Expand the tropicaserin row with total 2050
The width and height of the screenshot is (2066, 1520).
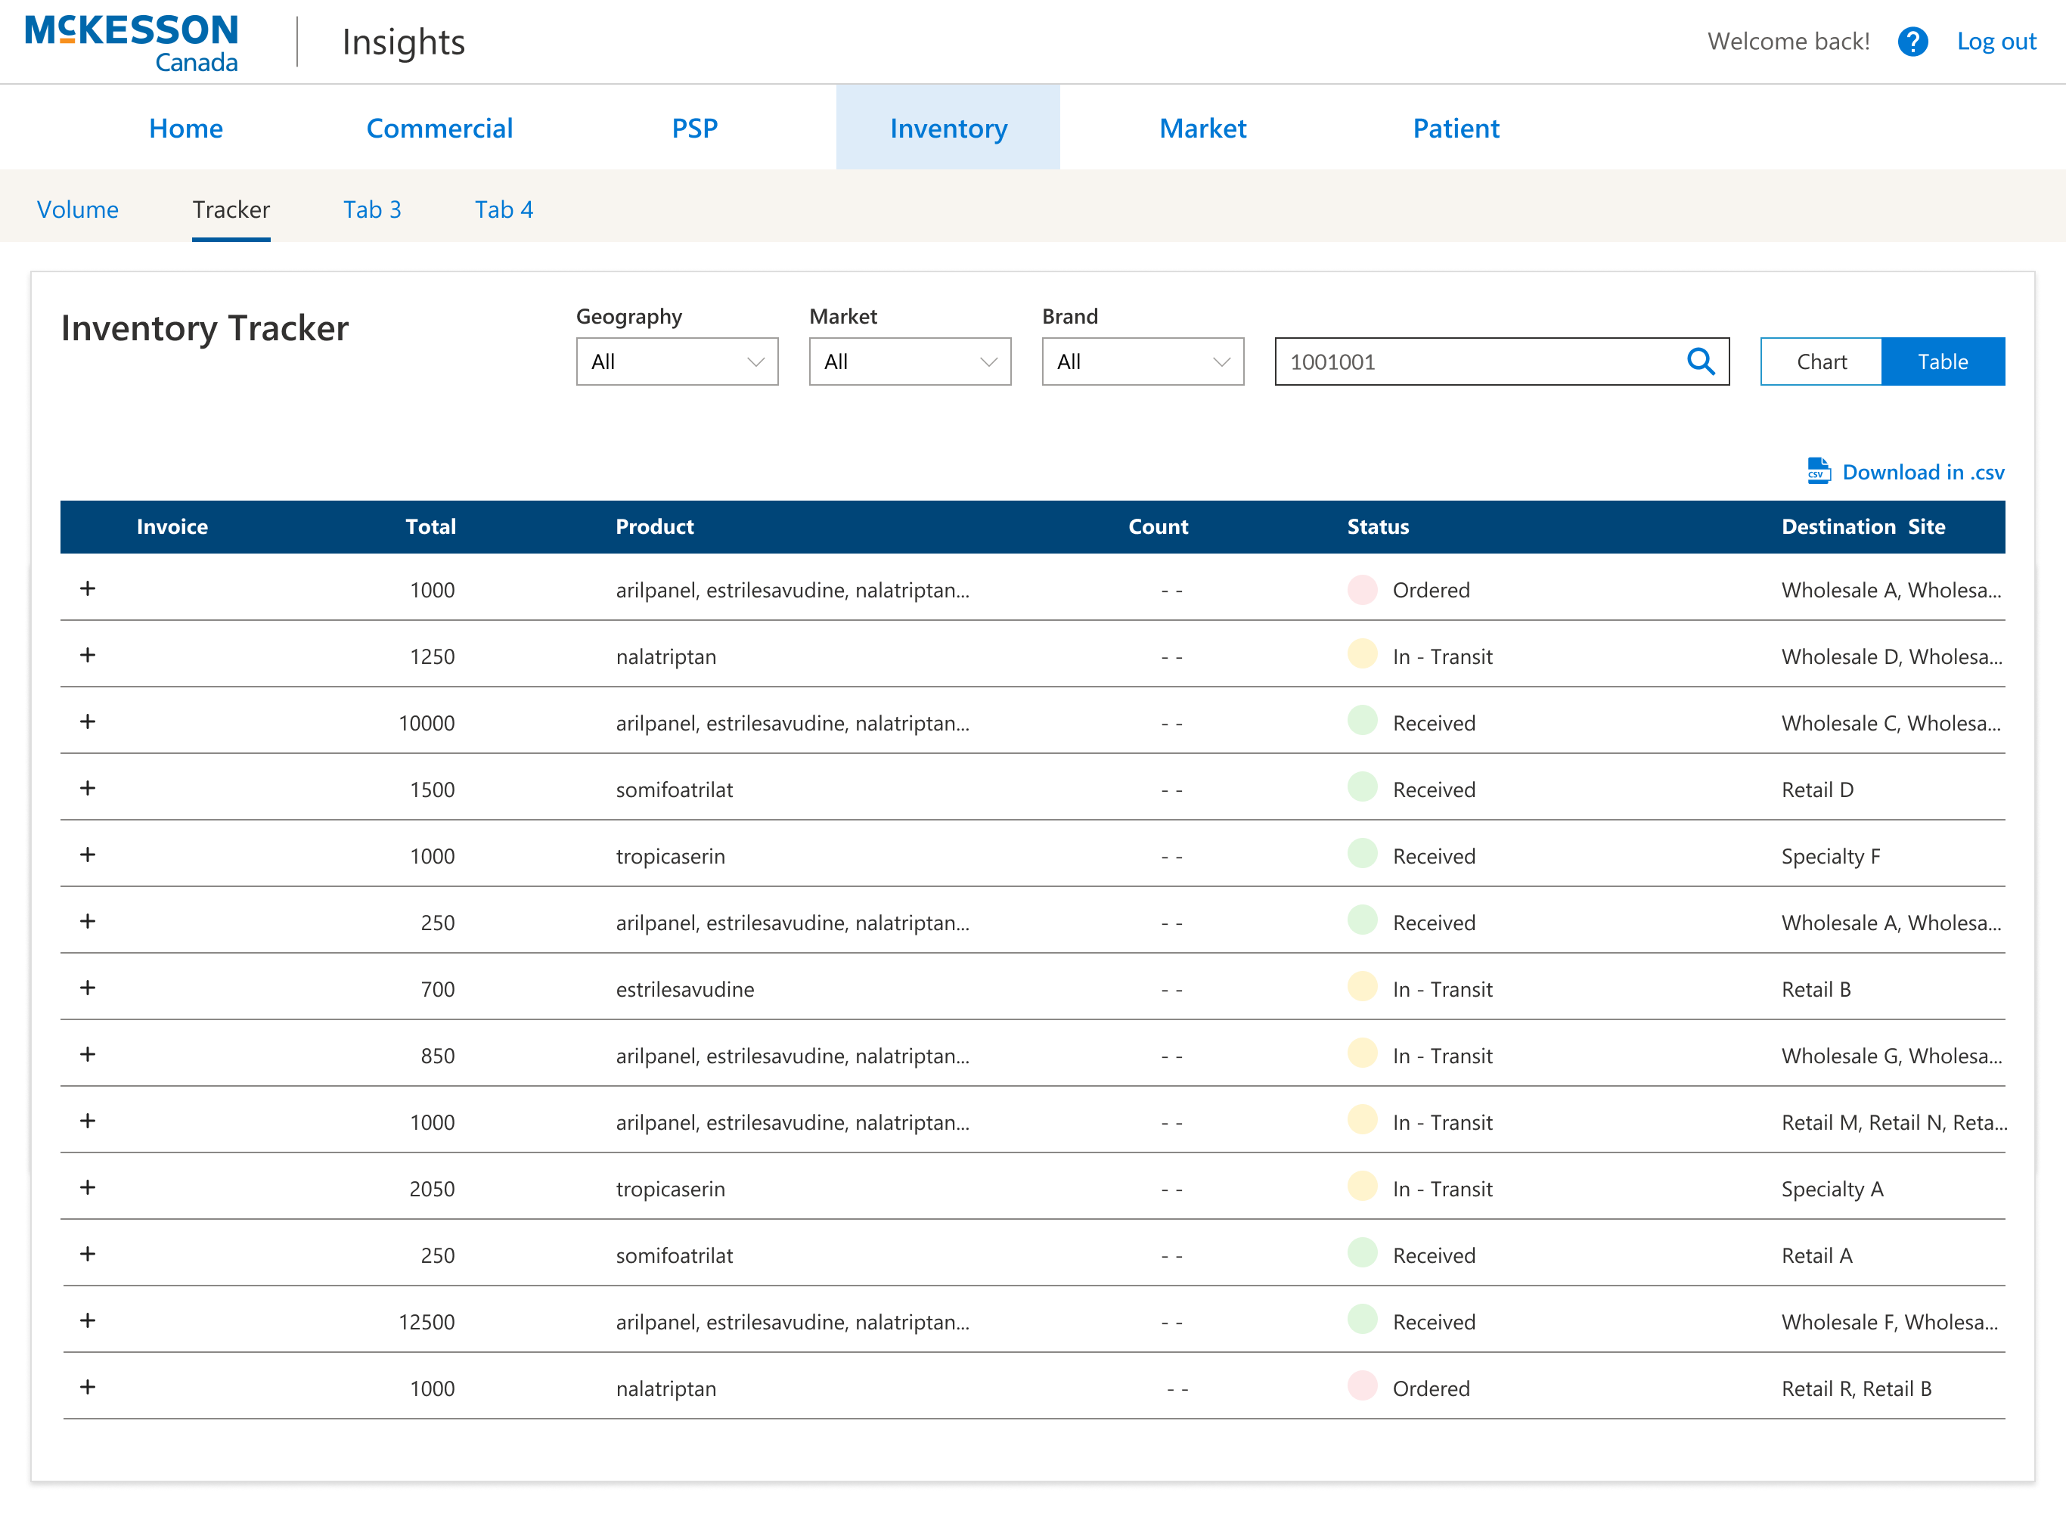88,1187
